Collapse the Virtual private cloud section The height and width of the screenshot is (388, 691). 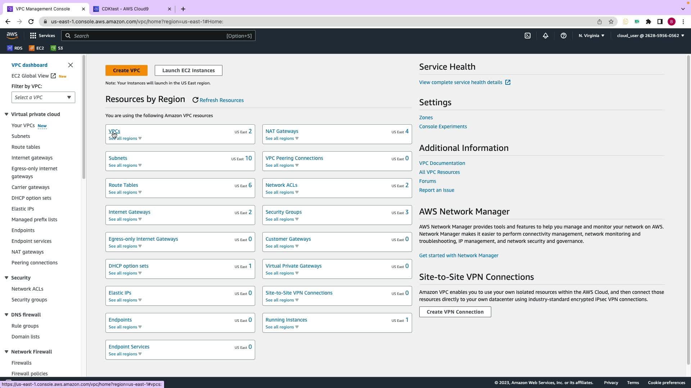coord(6,114)
